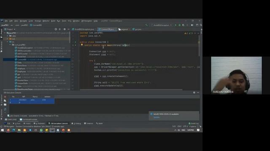Open the Refactor menu
This screenshot has width=270, height=151.
(46, 21)
